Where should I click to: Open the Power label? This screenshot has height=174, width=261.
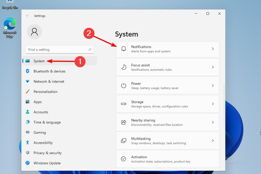136,84
